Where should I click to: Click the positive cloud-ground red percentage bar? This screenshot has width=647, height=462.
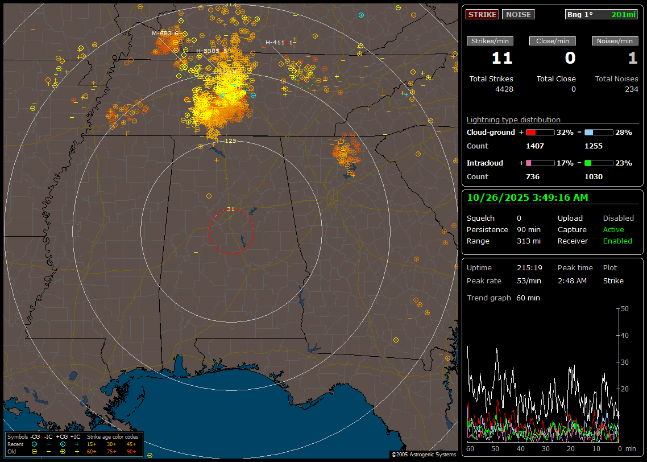coord(540,133)
